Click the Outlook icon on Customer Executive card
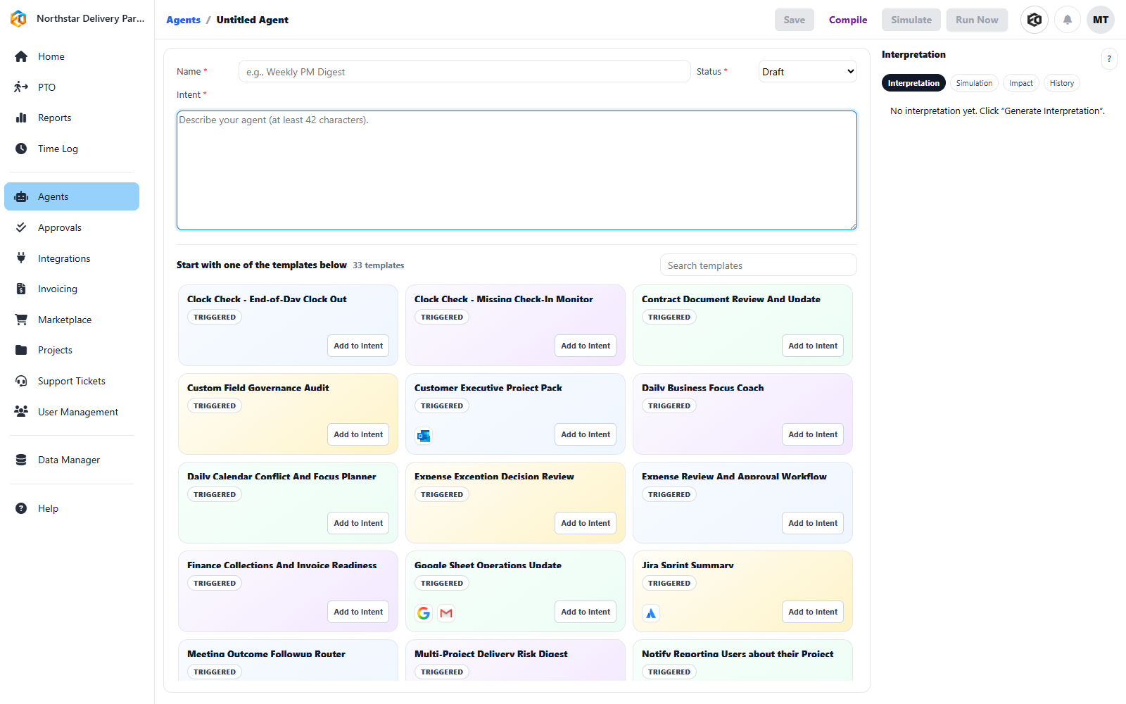 424,436
